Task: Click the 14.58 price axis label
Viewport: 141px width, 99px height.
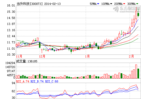Action: point(11,18)
